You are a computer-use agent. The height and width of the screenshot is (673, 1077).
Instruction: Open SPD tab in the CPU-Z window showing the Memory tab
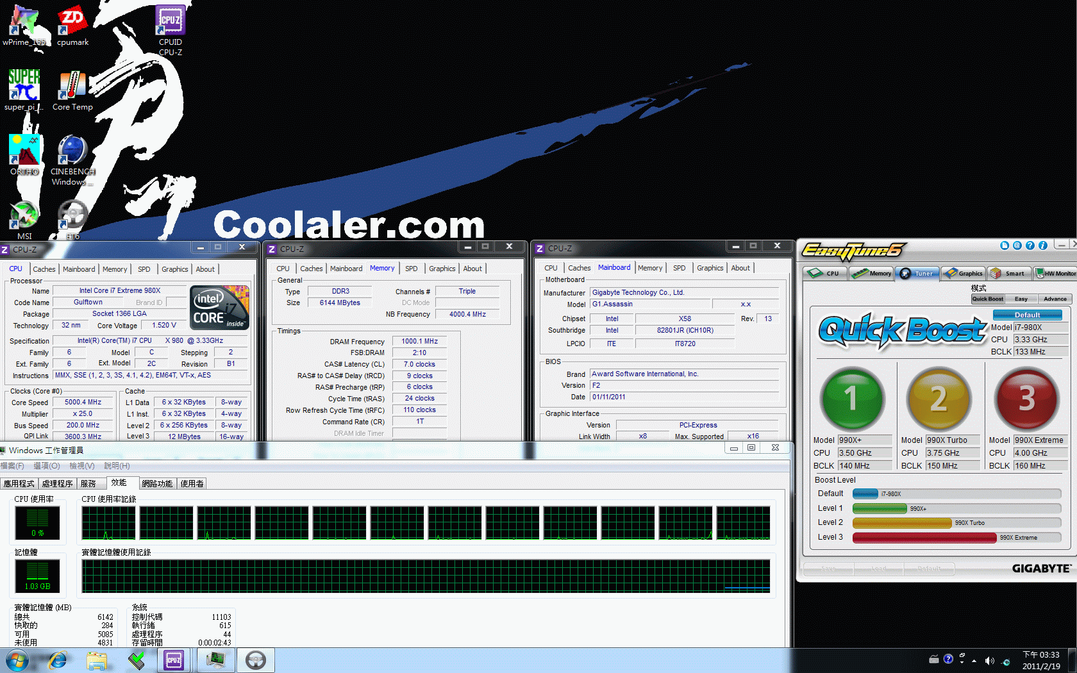412,269
